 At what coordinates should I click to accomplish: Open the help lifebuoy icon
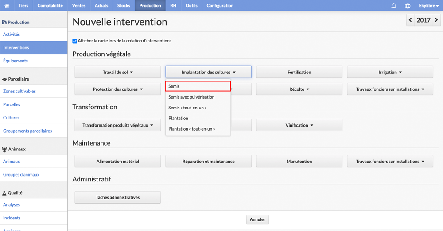408,6
